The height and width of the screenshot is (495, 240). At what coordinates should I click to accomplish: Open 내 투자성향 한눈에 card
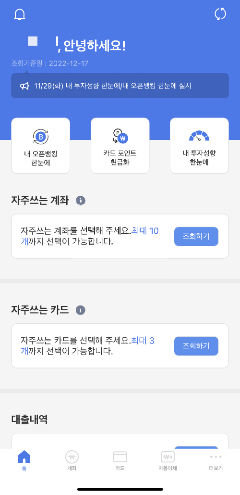199,146
